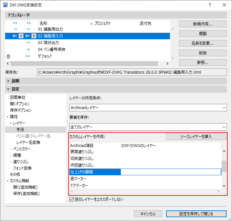
Task: Open レイヤーの作成条件 dropdown showing Archicadレイヤー
Action: coord(148,108)
